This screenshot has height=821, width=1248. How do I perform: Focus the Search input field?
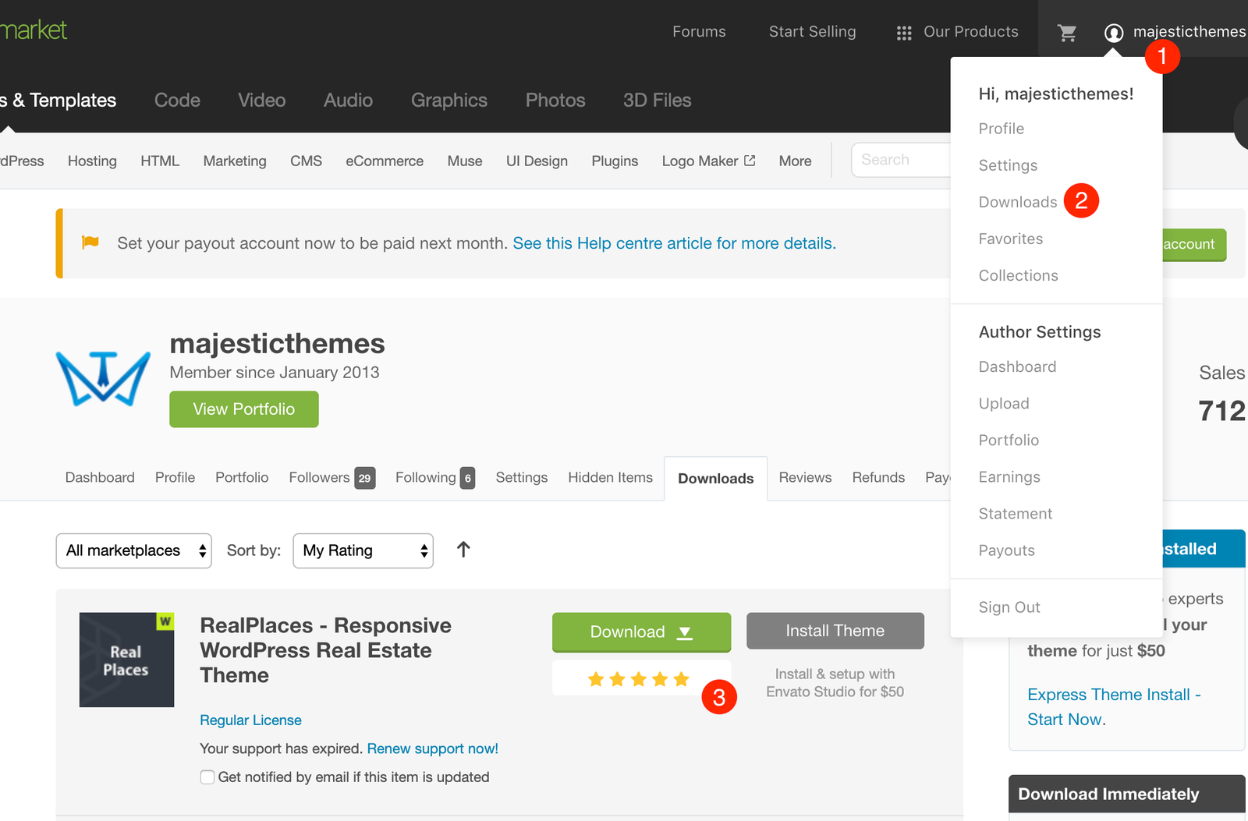pos(902,160)
